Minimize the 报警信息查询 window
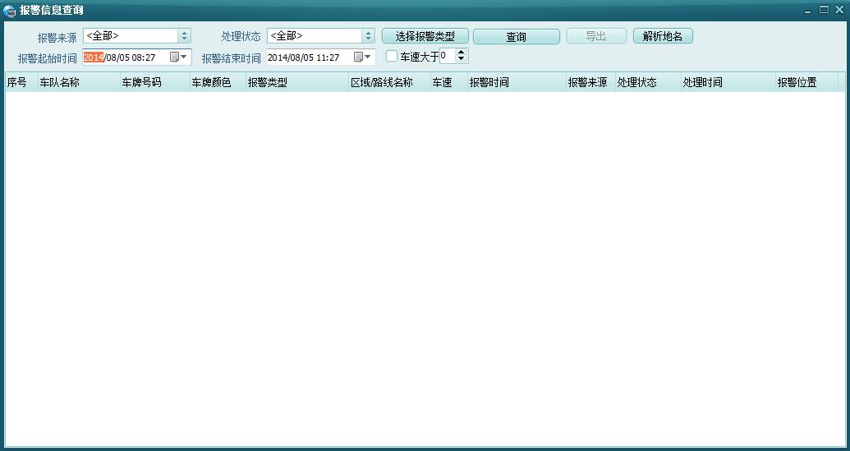The height and width of the screenshot is (451, 850). click(810, 10)
